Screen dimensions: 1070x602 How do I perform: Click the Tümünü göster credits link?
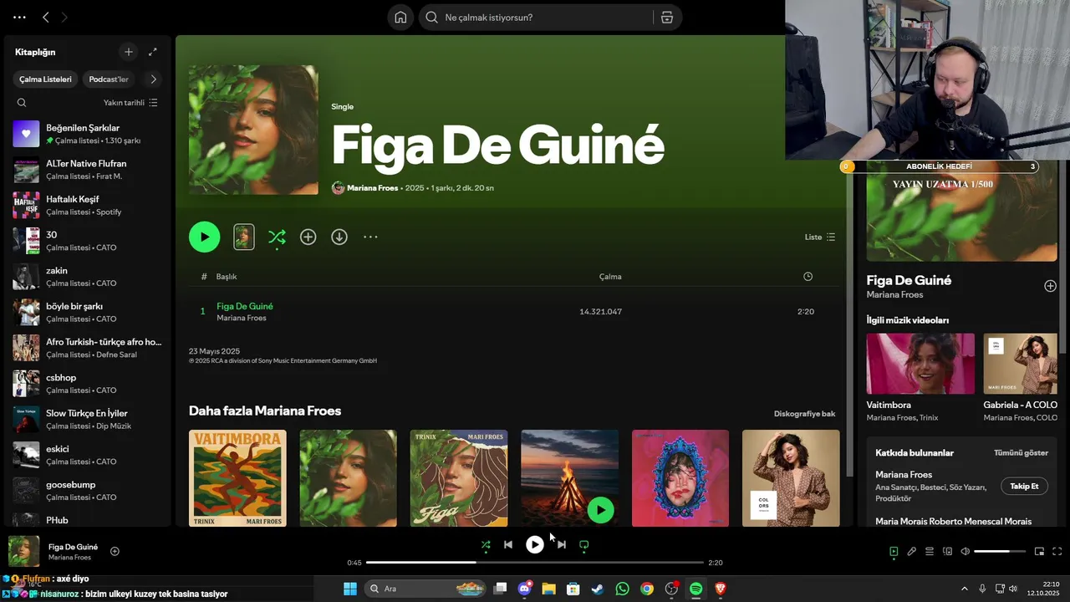pyautogui.click(x=1021, y=452)
